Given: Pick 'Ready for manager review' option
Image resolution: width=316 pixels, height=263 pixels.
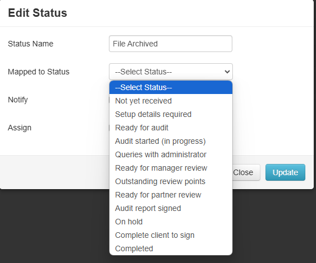Looking at the screenshot, I should (x=171, y=168).
